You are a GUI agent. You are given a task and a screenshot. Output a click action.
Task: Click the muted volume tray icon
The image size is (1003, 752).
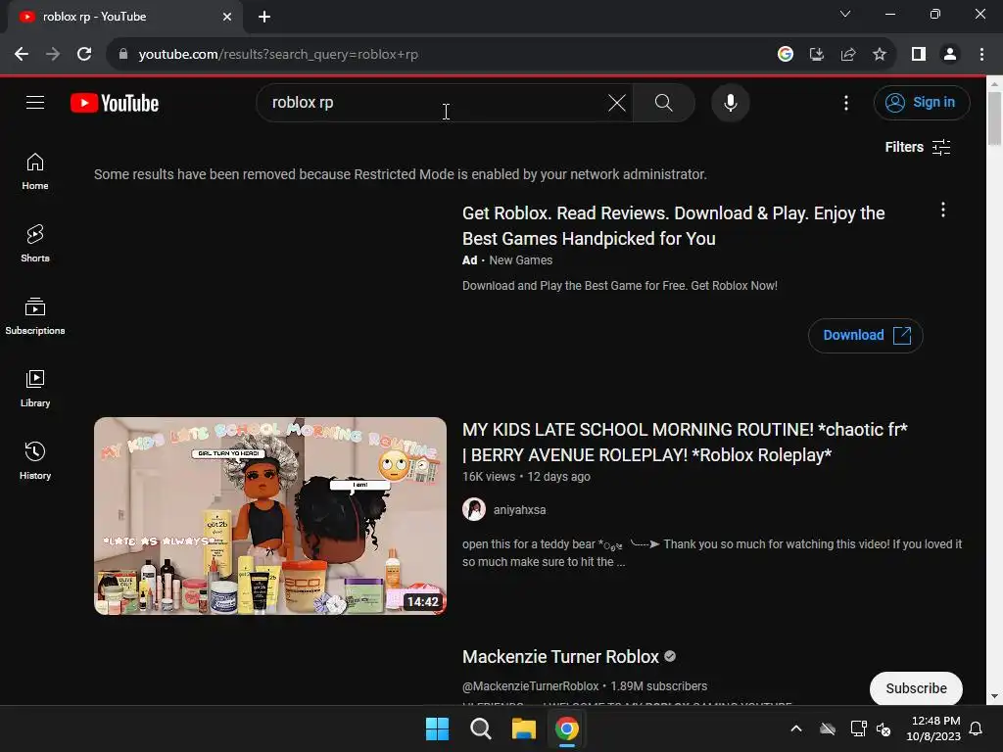click(884, 728)
